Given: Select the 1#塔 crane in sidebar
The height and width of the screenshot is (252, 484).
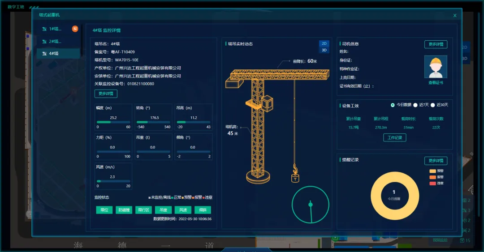Looking at the screenshot, I should [58, 29].
